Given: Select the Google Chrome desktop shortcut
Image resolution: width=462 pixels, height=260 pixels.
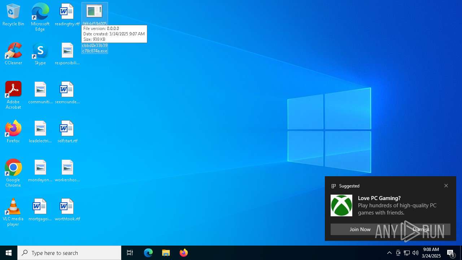Looking at the screenshot, I should [x=13, y=173].
